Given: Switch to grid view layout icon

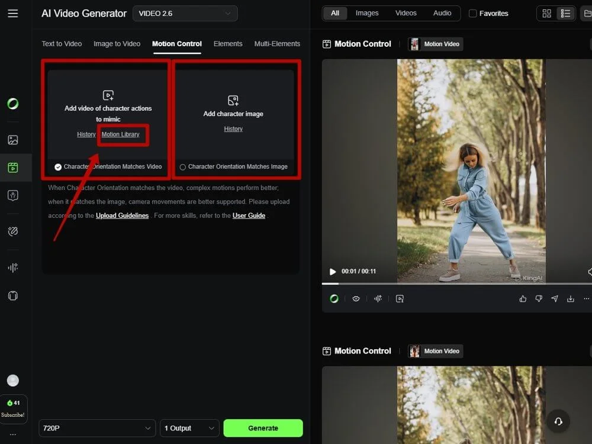Looking at the screenshot, I should [546, 14].
